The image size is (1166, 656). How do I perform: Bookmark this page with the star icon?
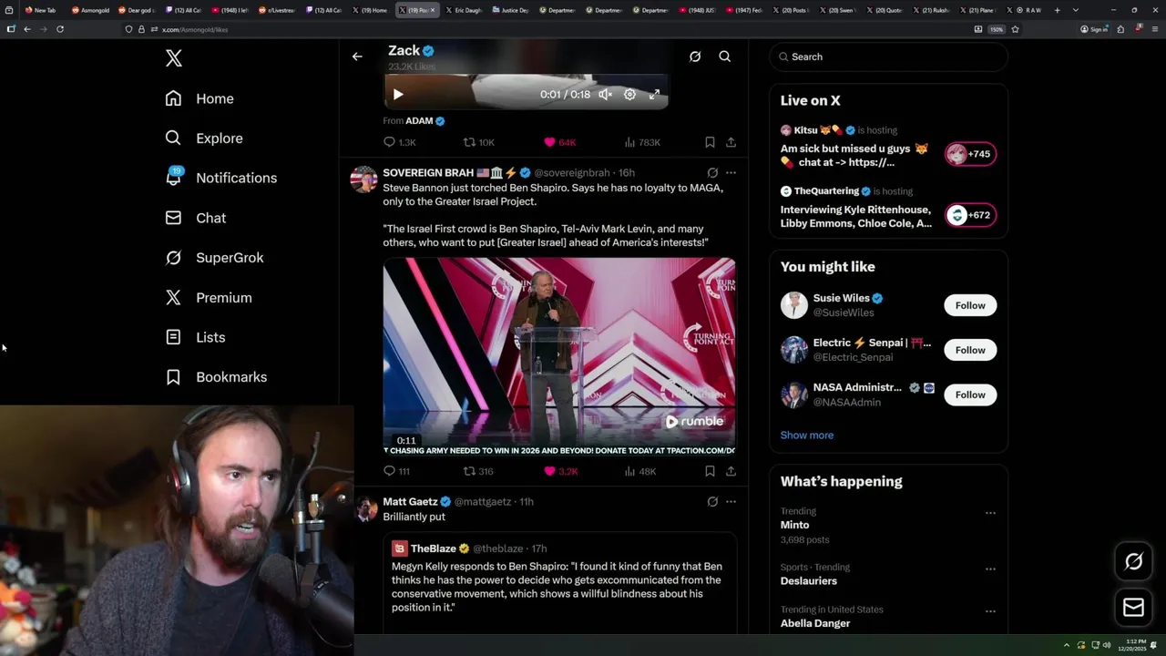(1015, 29)
